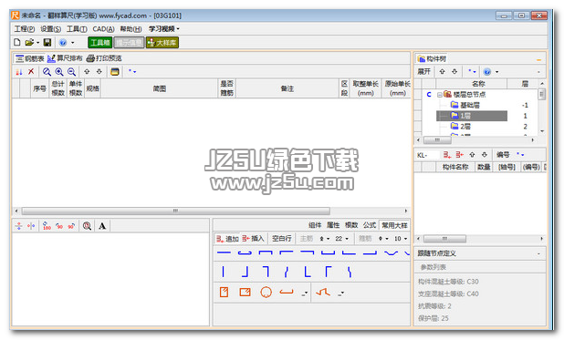
Task: Switch to the 组件 tab
Action: click(315, 225)
